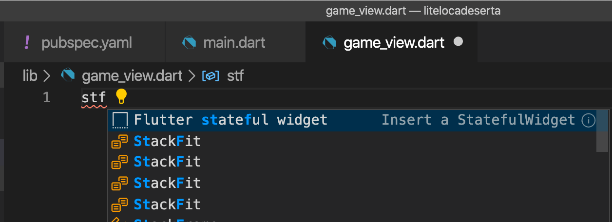612x222 pixels.
Task: Select the Flutter stateful widget snippet suggestion
Action: [x=230, y=120]
